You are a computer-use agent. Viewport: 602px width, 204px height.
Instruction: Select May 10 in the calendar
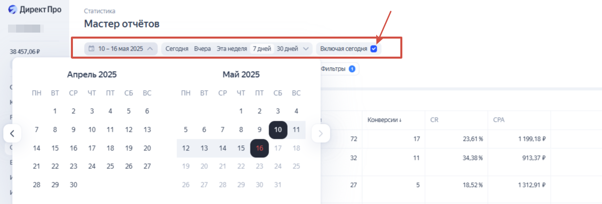click(278, 130)
